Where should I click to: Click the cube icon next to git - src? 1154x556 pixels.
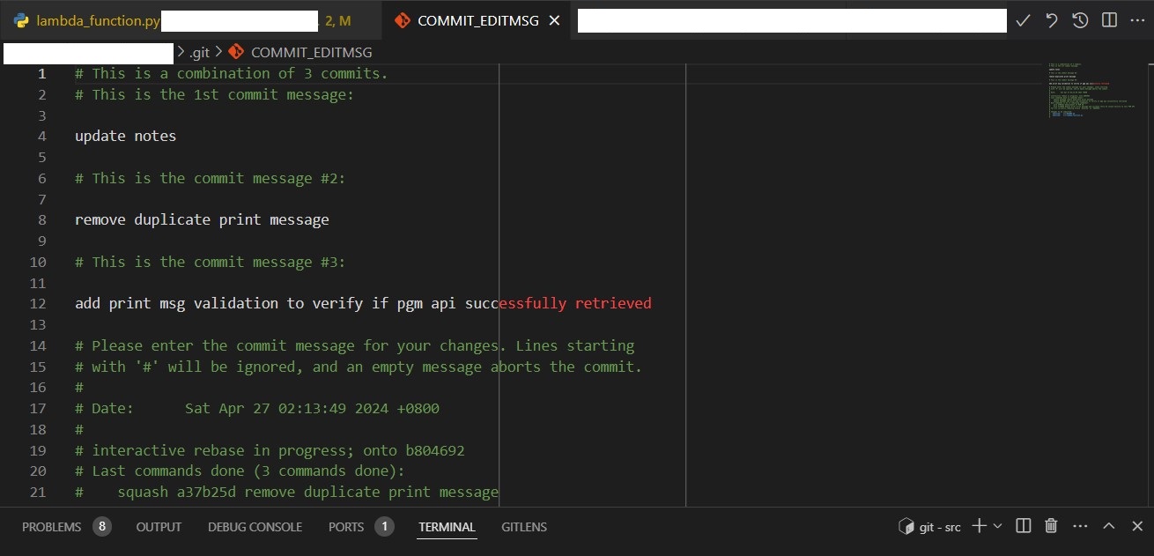[908, 526]
